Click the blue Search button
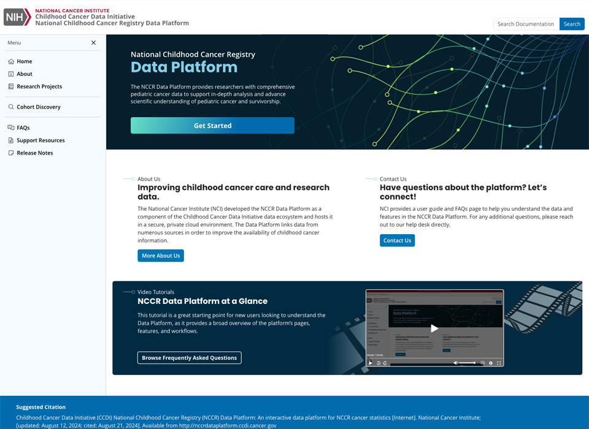 [x=572, y=24]
